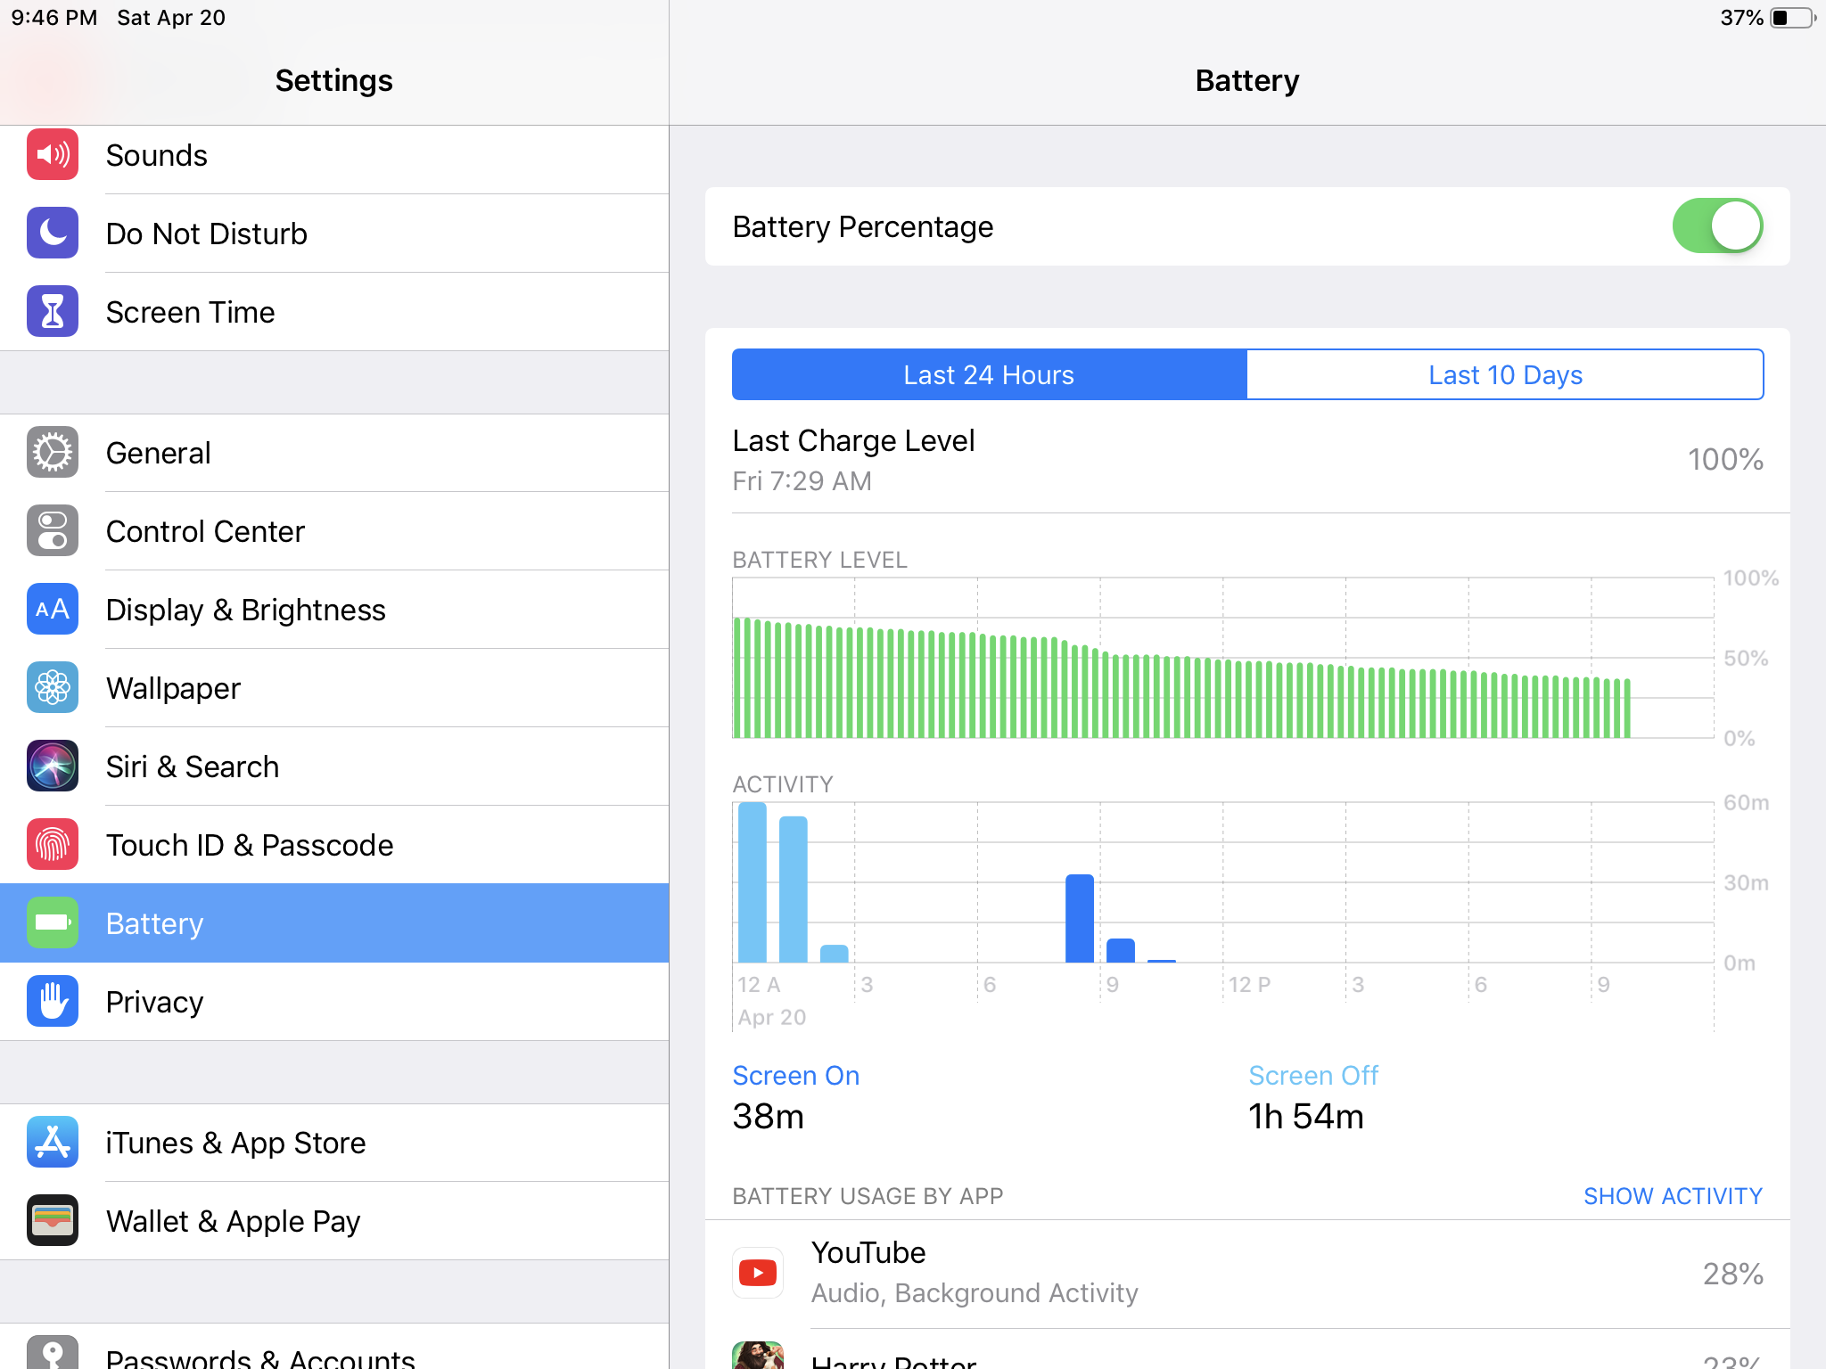Viewport: 1826px width, 1369px height.
Task: Tap the Sounds speaker icon
Action: pos(53,155)
